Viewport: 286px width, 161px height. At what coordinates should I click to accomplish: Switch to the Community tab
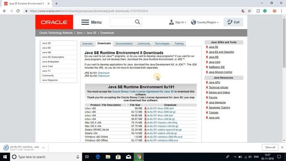tap(144, 44)
